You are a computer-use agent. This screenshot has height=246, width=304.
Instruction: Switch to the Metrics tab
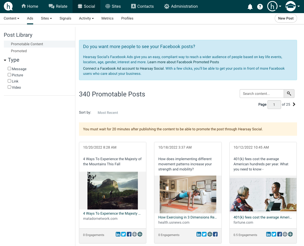[x=107, y=18]
